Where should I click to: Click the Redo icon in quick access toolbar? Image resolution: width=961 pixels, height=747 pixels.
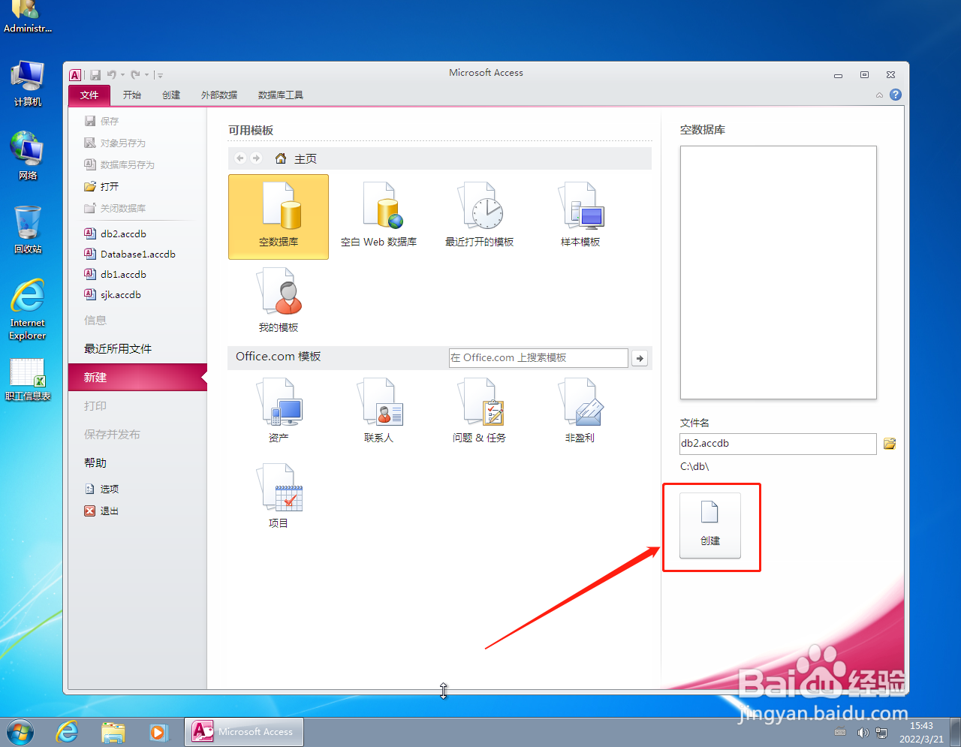point(135,74)
